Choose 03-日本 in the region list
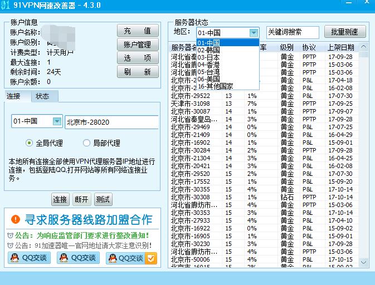375x285 pixels. coord(228,57)
